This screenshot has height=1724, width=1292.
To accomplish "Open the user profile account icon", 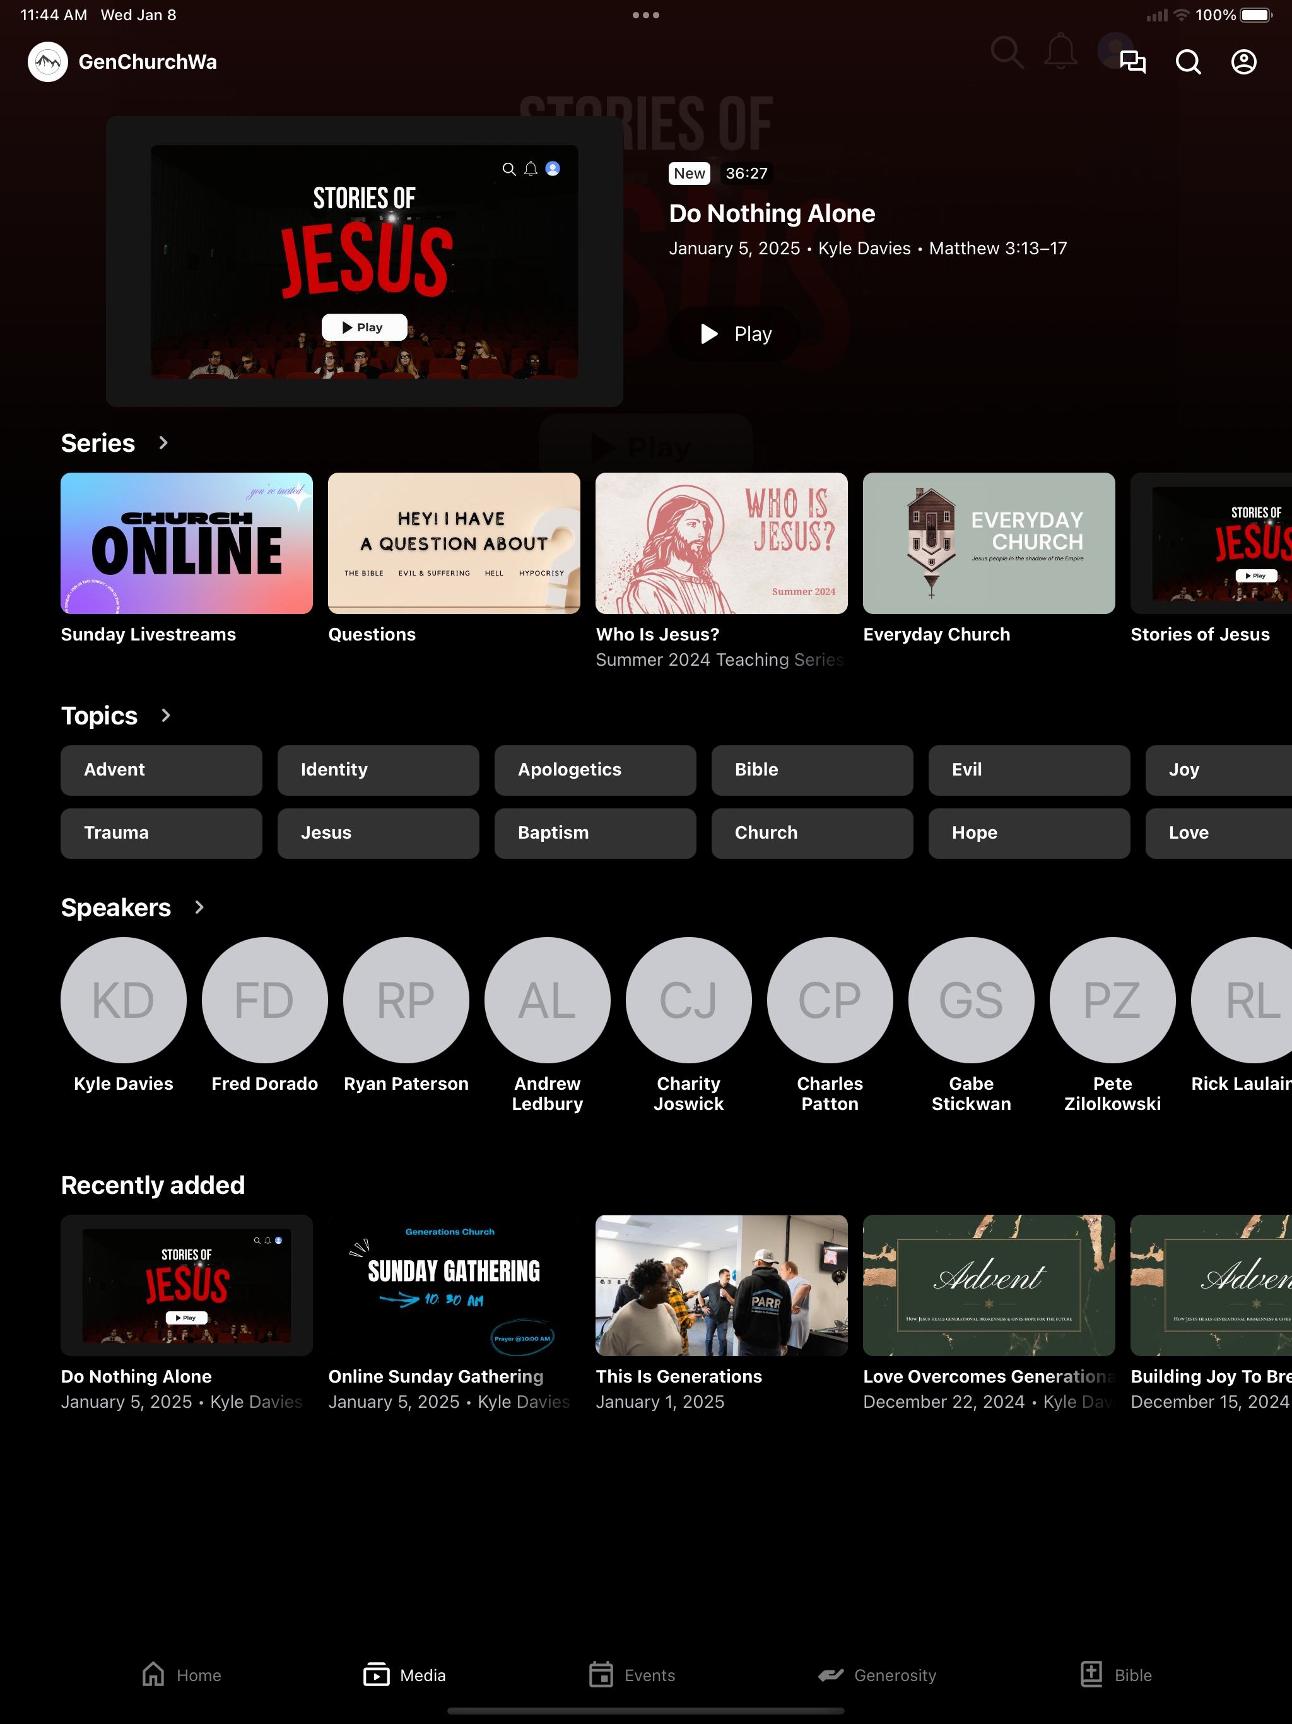I will click(x=1243, y=62).
